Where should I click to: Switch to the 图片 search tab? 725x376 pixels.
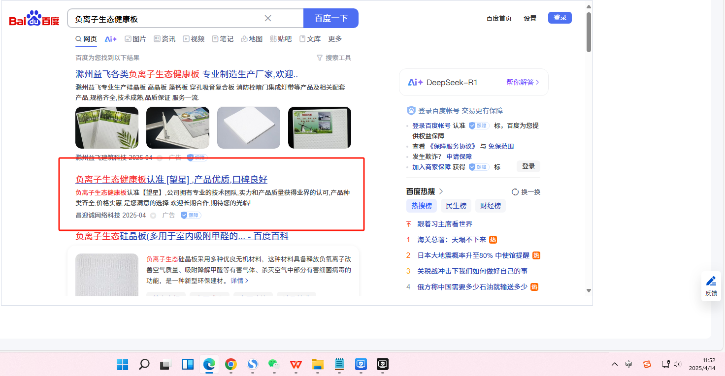pyautogui.click(x=135, y=39)
